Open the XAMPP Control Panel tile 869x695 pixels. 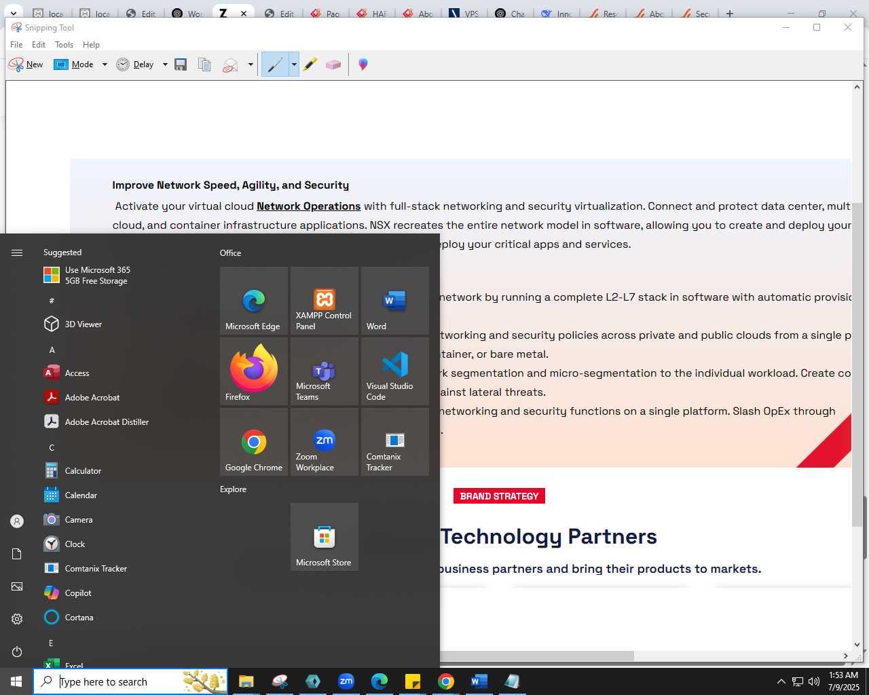[325, 301]
